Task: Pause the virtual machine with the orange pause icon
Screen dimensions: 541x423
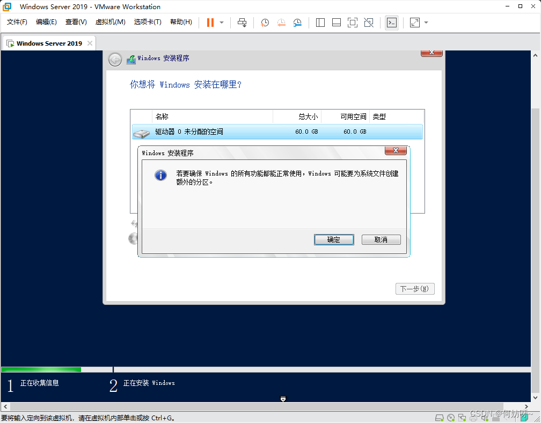Action: (210, 23)
